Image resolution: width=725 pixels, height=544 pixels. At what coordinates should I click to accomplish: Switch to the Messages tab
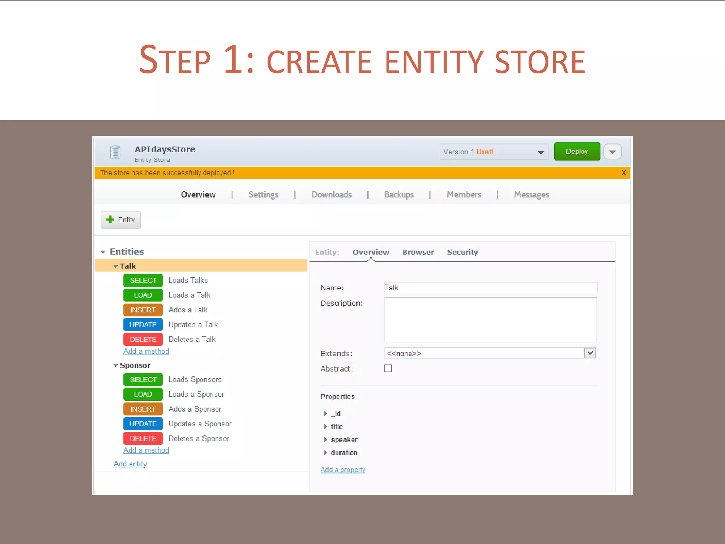pos(531,195)
